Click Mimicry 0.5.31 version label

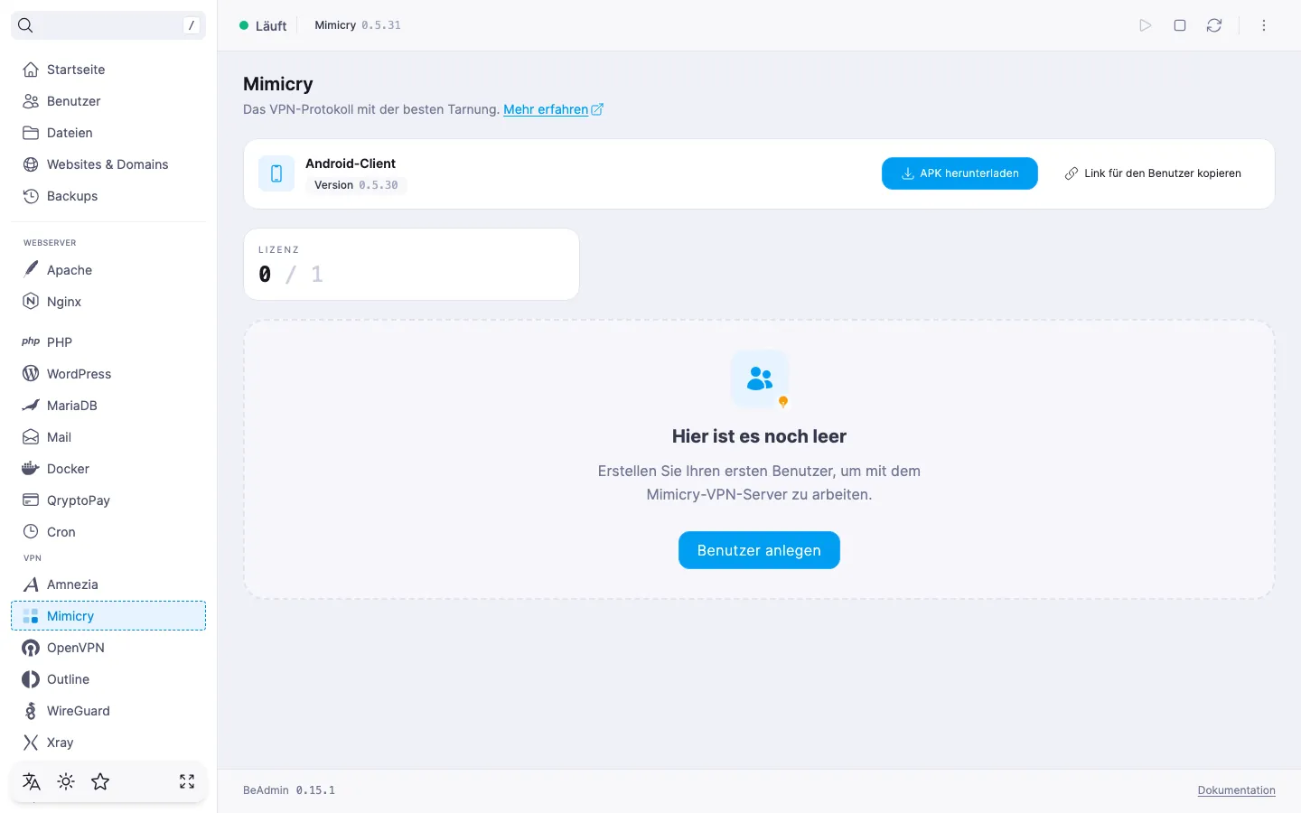click(x=358, y=25)
